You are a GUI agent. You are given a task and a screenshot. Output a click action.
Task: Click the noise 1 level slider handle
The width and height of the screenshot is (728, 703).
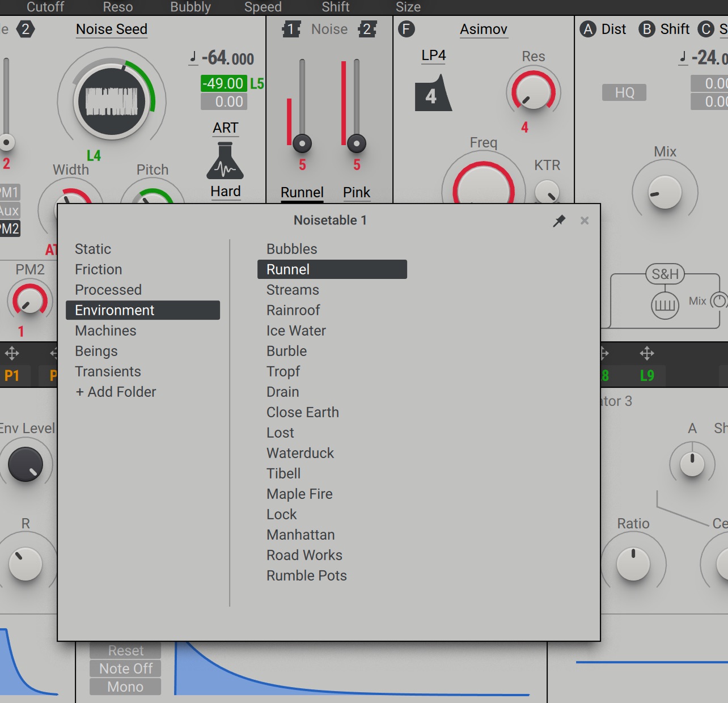[x=302, y=144]
